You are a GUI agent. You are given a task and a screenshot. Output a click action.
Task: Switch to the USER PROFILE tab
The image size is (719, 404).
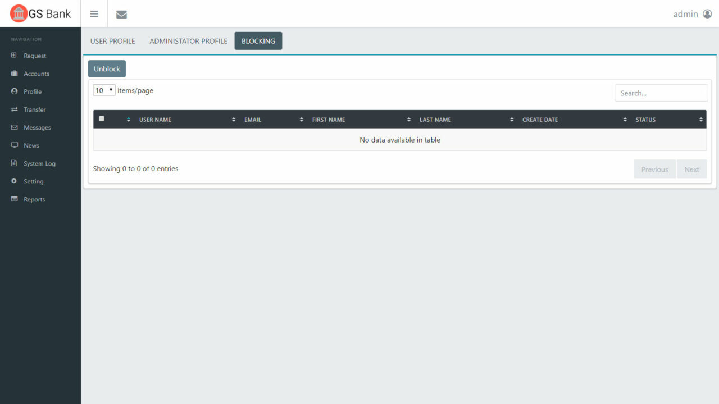tap(112, 40)
